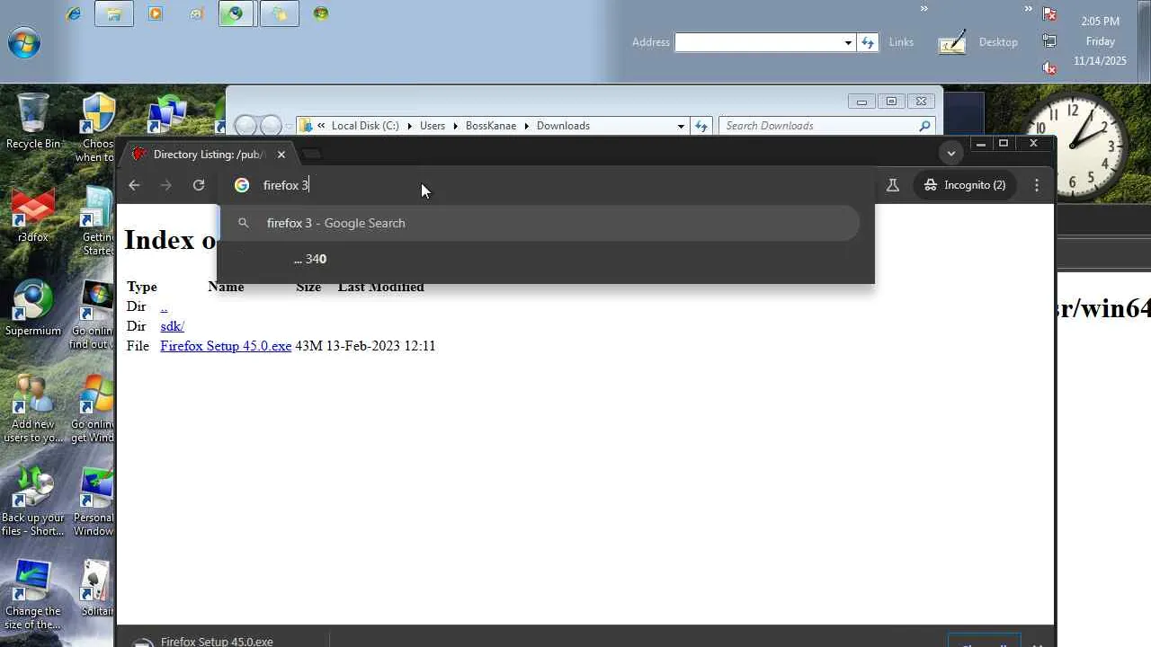This screenshot has width=1151, height=647.
Task: Expand the taskbar Address dropdown arrow
Action: (848, 42)
